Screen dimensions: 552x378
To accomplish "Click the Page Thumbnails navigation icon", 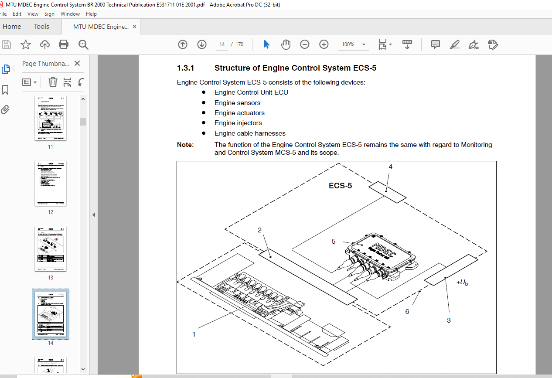I will [6, 69].
